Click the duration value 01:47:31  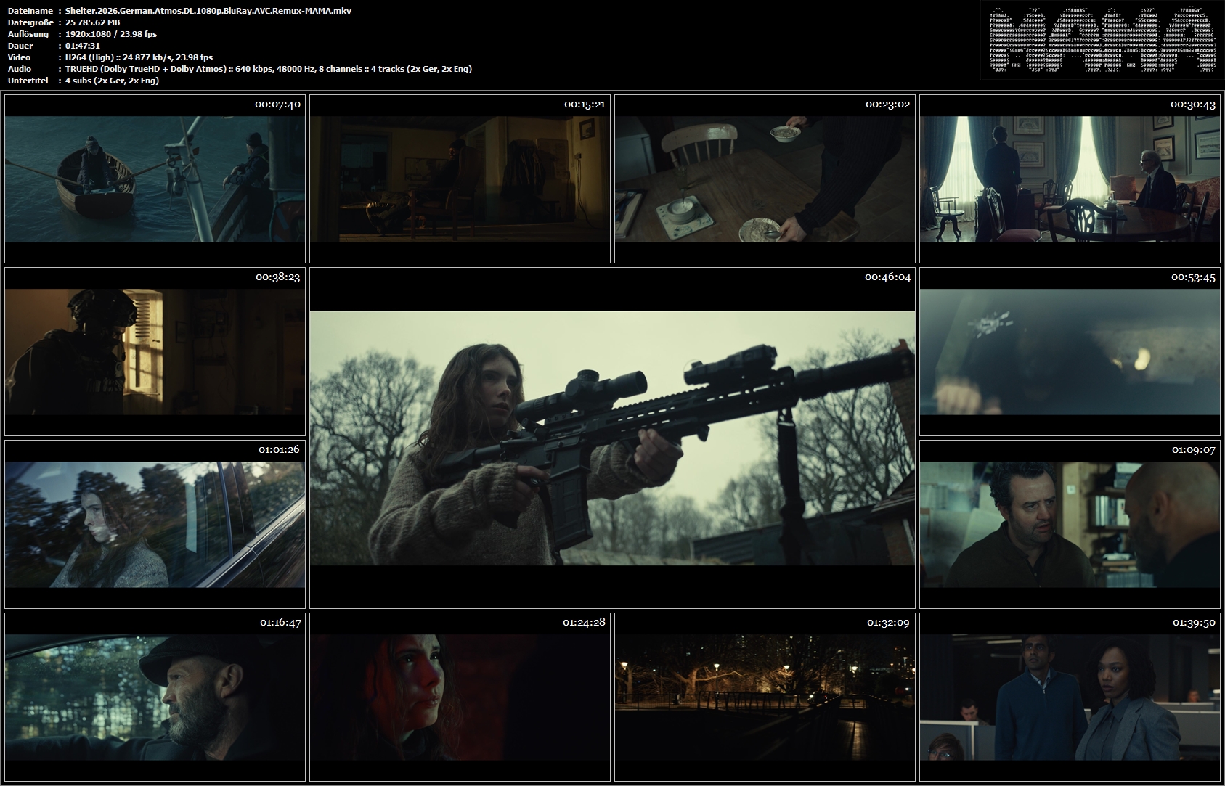point(83,46)
